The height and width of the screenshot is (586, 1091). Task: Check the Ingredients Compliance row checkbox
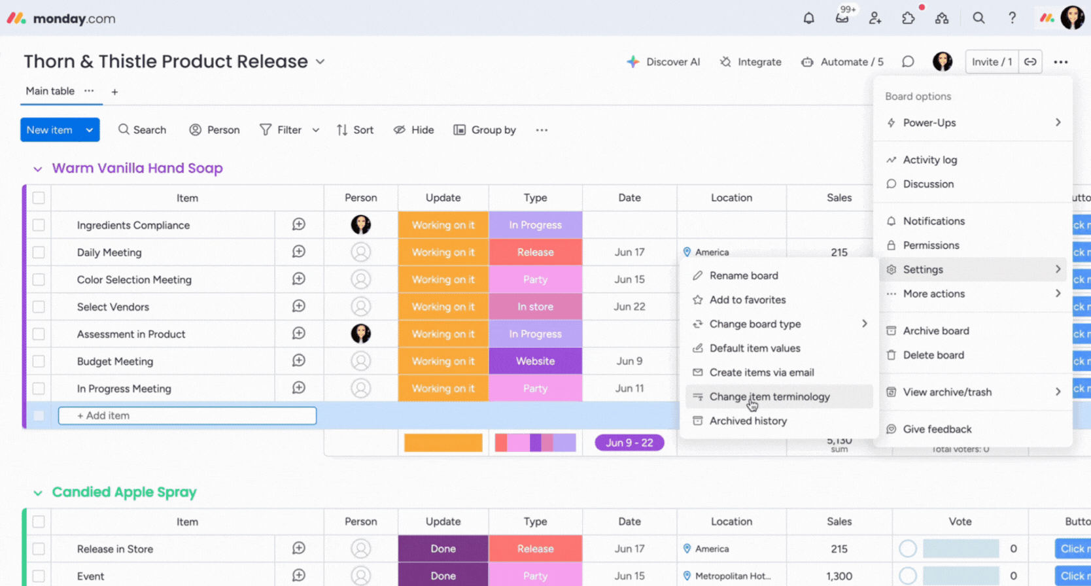point(39,225)
